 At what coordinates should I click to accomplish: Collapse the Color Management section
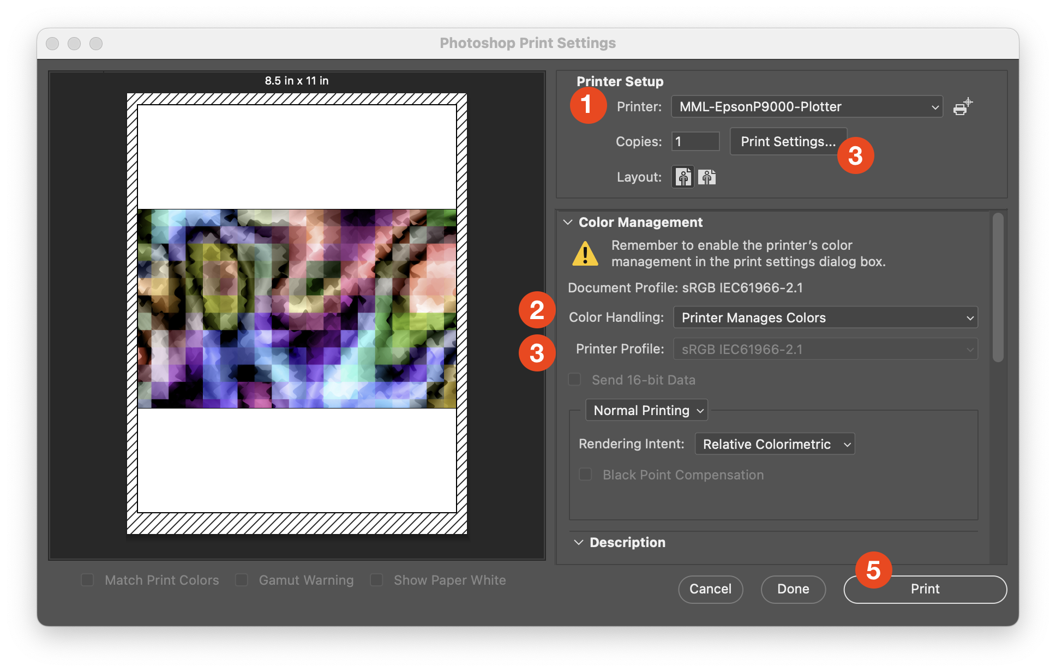[568, 222]
